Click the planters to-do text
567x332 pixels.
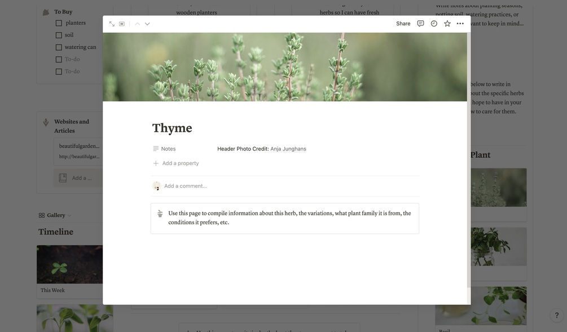point(76,23)
